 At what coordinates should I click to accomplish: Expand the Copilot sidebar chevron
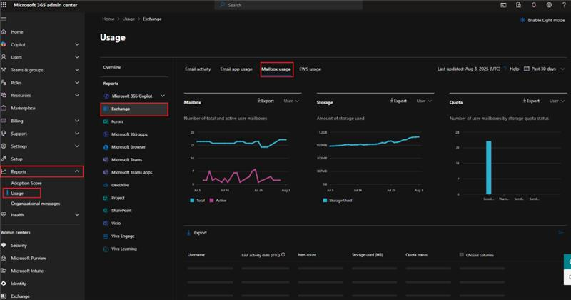point(77,44)
